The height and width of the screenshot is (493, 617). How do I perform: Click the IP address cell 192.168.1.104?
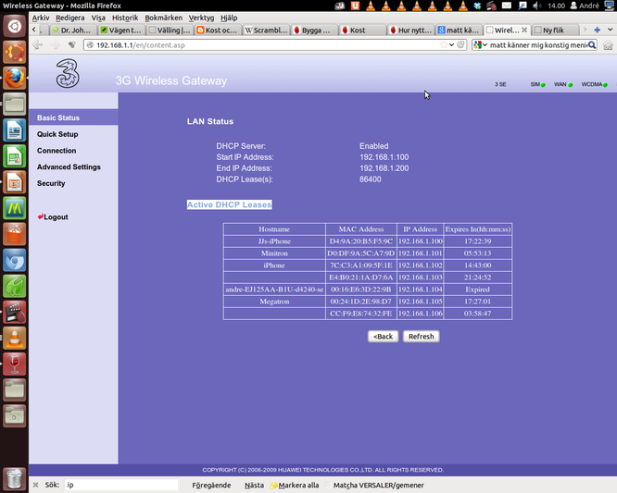pyautogui.click(x=421, y=290)
